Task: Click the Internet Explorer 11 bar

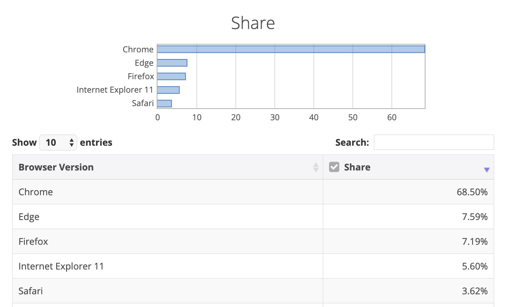Action: coord(168,89)
